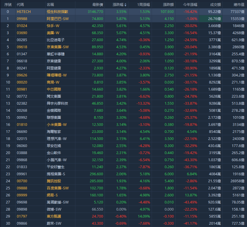Open 百度集團-SW stock
247x227 pixels.
coord(58,188)
